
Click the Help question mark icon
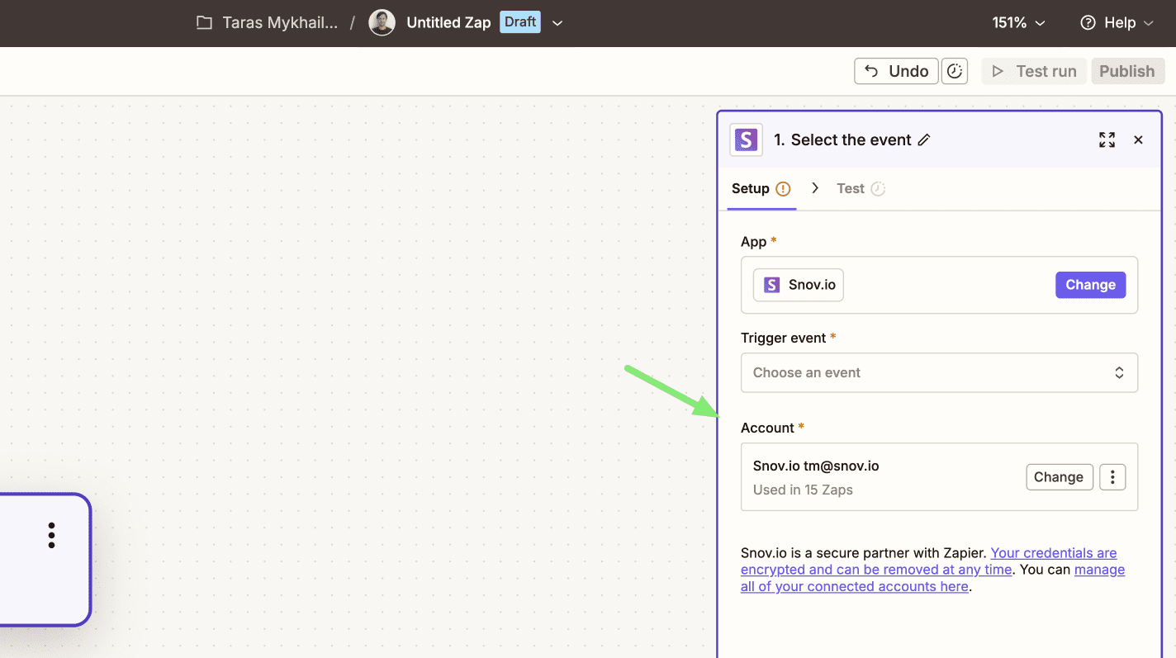click(x=1088, y=23)
